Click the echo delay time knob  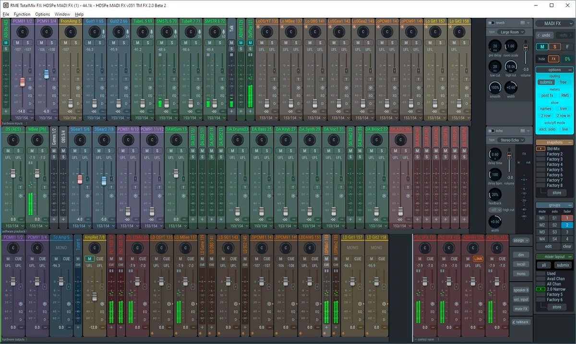click(x=495, y=154)
